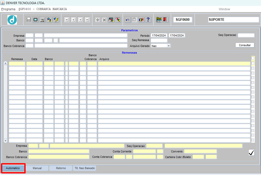Click the 'Carteira Cobr./Boleto' label

[178, 157]
